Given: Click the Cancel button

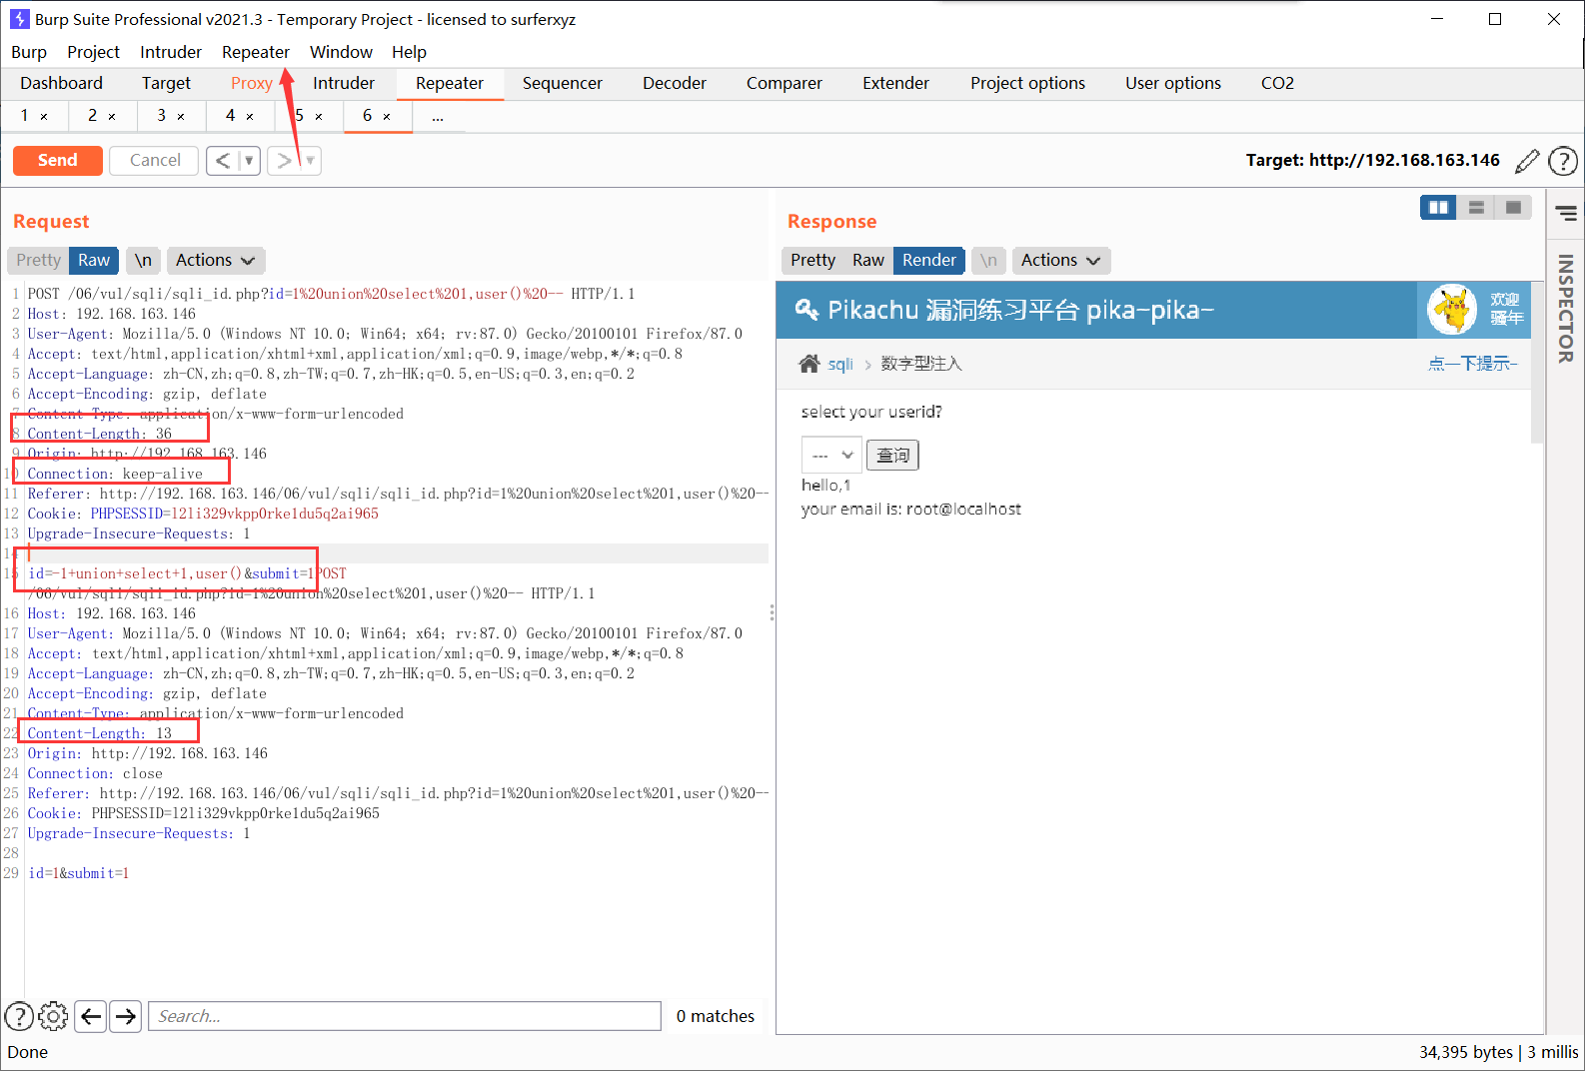Looking at the screenshot, I should click(x=155, y=160).
